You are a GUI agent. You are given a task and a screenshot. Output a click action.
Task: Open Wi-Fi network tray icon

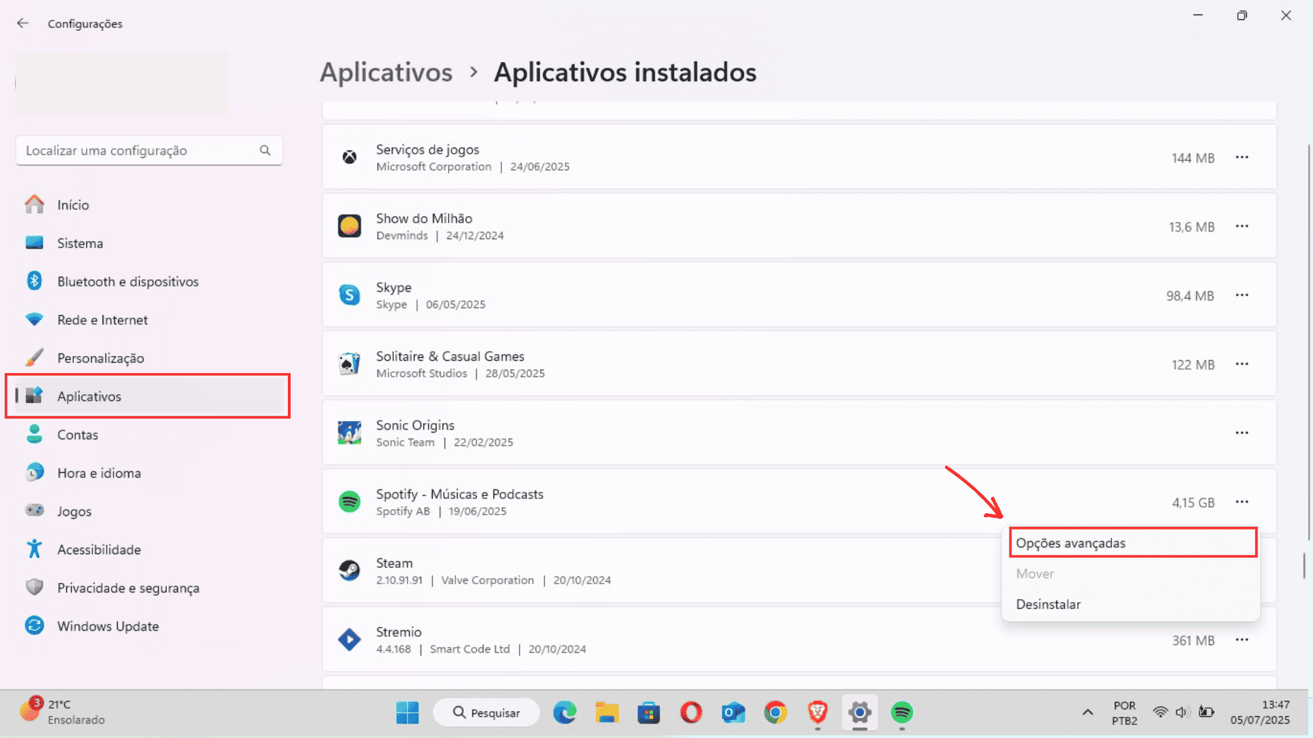(1161, 712)
